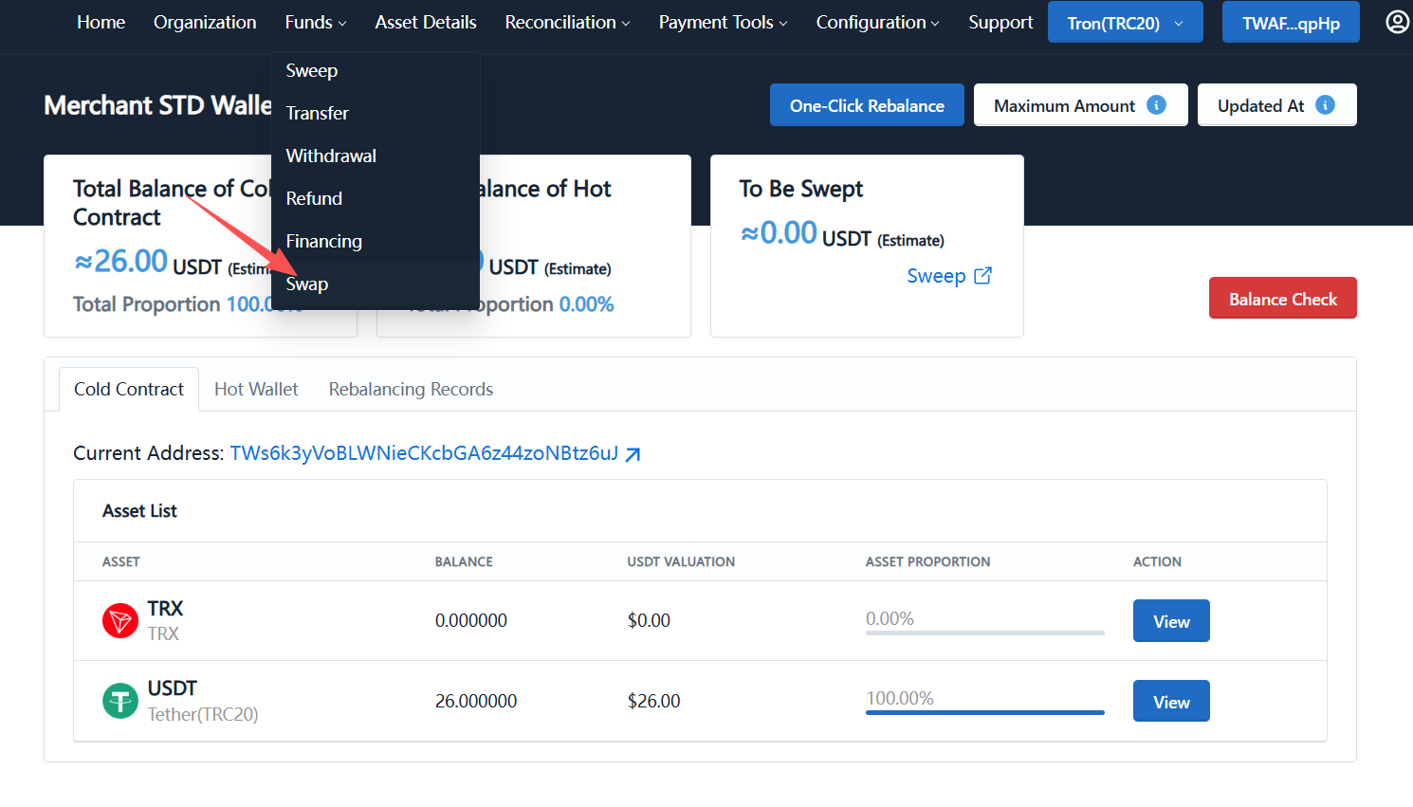Open the Payment Tools dropdown
This screenshot has width=1413, height=807.
(723, 23)
